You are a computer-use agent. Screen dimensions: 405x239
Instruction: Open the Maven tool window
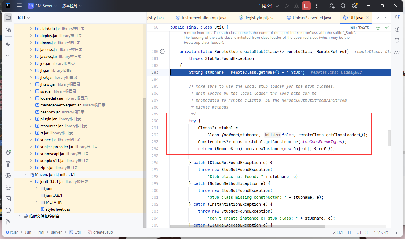click(397, 52)
